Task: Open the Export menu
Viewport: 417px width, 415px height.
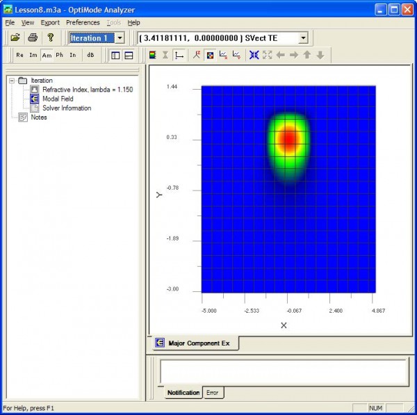Action: coord(50,23)
